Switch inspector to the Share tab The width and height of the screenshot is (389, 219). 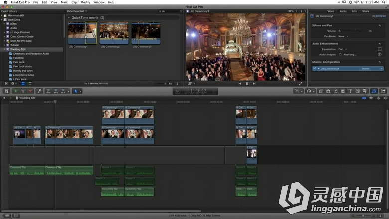tap(366, 11)
